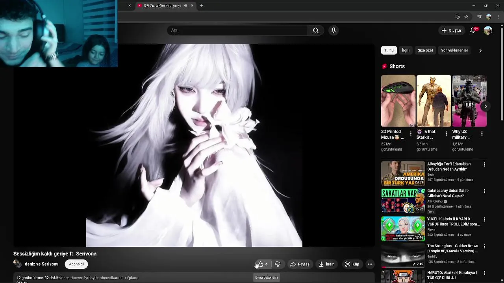Open options for The Stranglers video

click(484, 246)
